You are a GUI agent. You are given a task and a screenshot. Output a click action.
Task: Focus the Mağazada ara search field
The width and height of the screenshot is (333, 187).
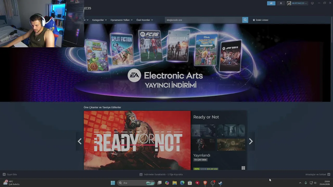pyautogui.click(x=204, y=20)
